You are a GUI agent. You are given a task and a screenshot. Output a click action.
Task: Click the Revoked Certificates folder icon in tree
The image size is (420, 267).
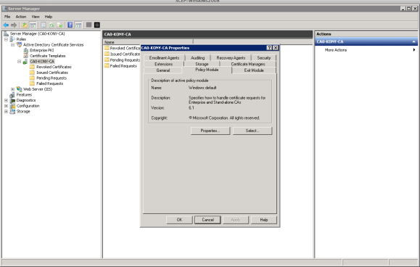(32, 67)
